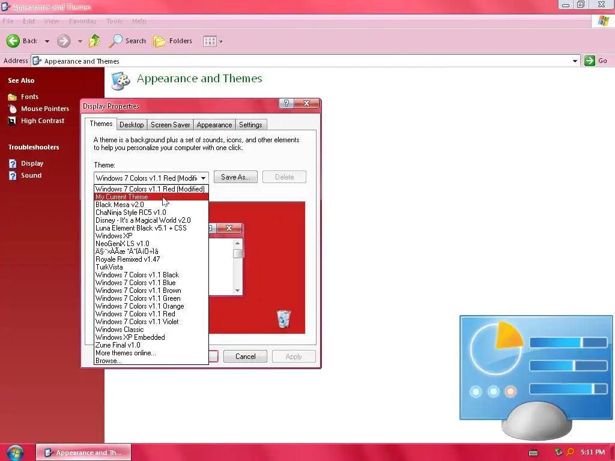Open the Fonts link
615x461 pixels.
[x=30, y=97]
